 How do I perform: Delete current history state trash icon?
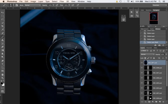[163, 45]
